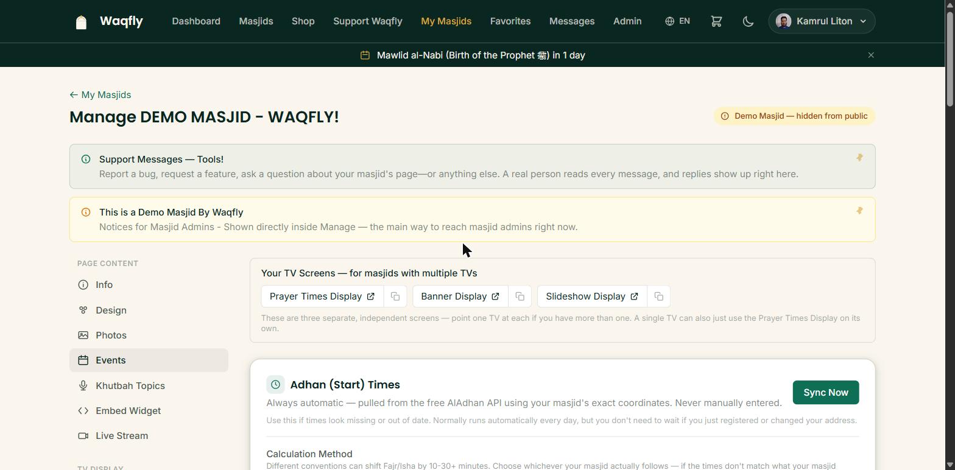Open the Kamrul Liton account menu
The height and width of the screenshot is (470, 955).
822,21
